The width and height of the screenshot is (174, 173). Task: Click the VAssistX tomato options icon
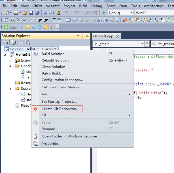coord(125,20)
